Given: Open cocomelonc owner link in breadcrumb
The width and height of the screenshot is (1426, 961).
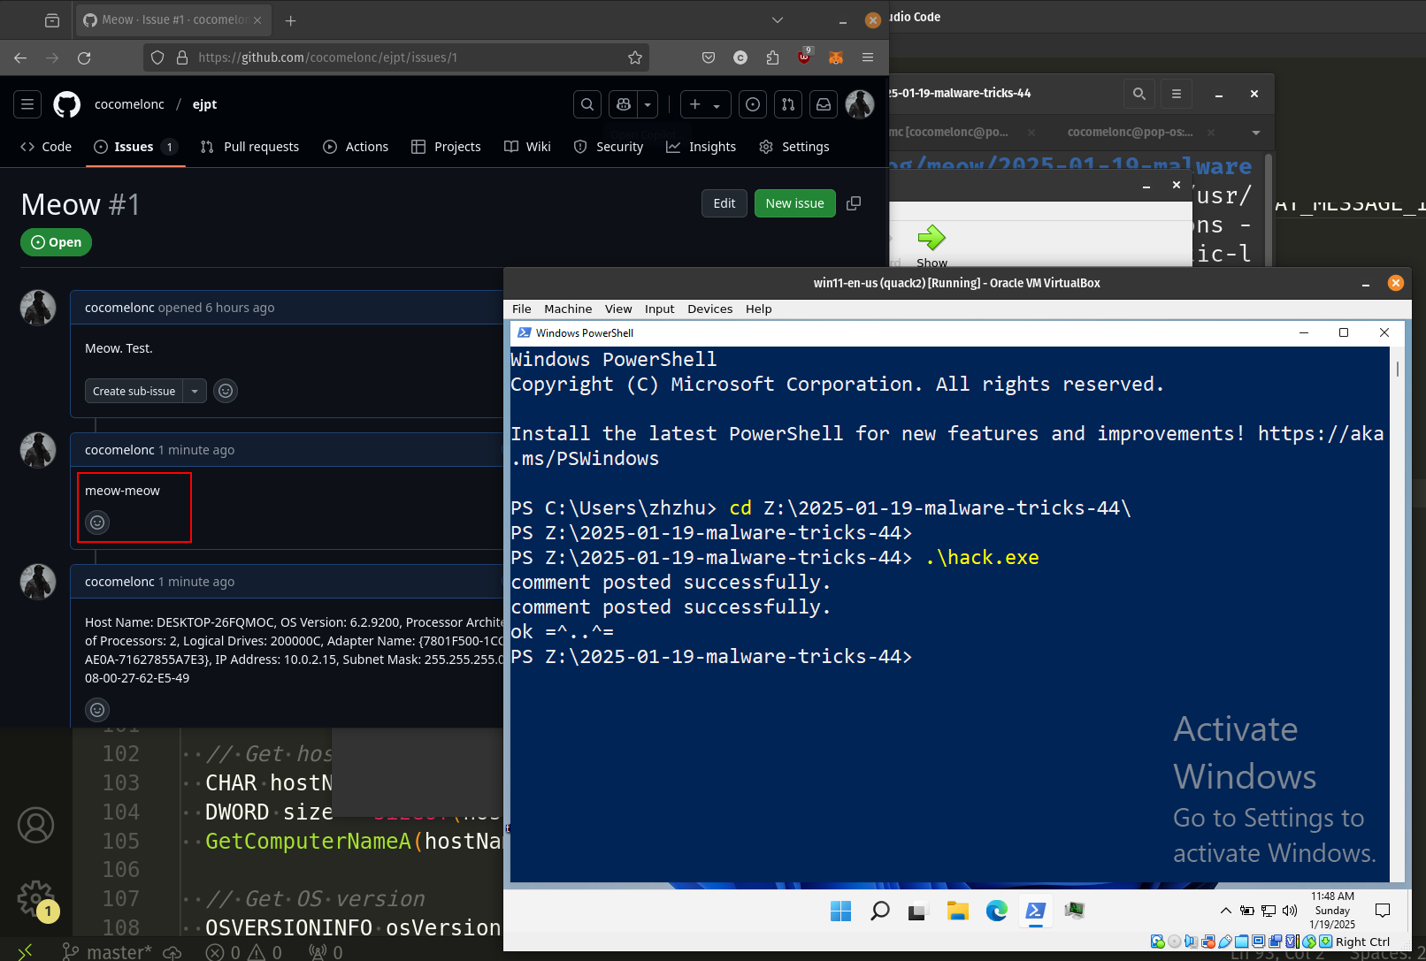Looking at the screenshot, I should pyautogui.click(x=129, y=104).
